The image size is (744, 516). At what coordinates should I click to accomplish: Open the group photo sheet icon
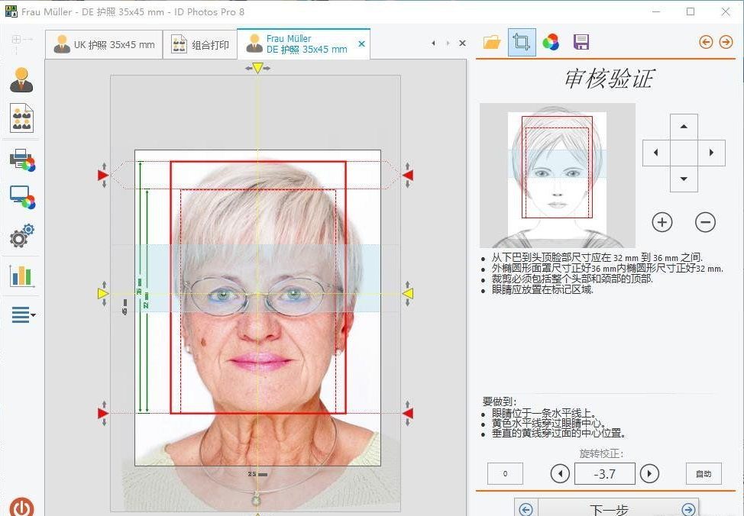coord(21,118)
